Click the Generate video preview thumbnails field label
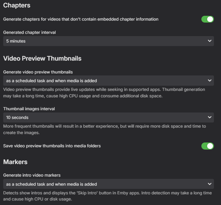221x205 pixels. 38,72
